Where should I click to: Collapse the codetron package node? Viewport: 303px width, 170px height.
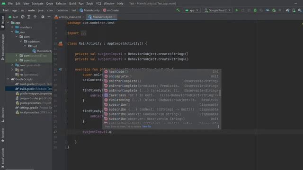[x=21, y=42]
